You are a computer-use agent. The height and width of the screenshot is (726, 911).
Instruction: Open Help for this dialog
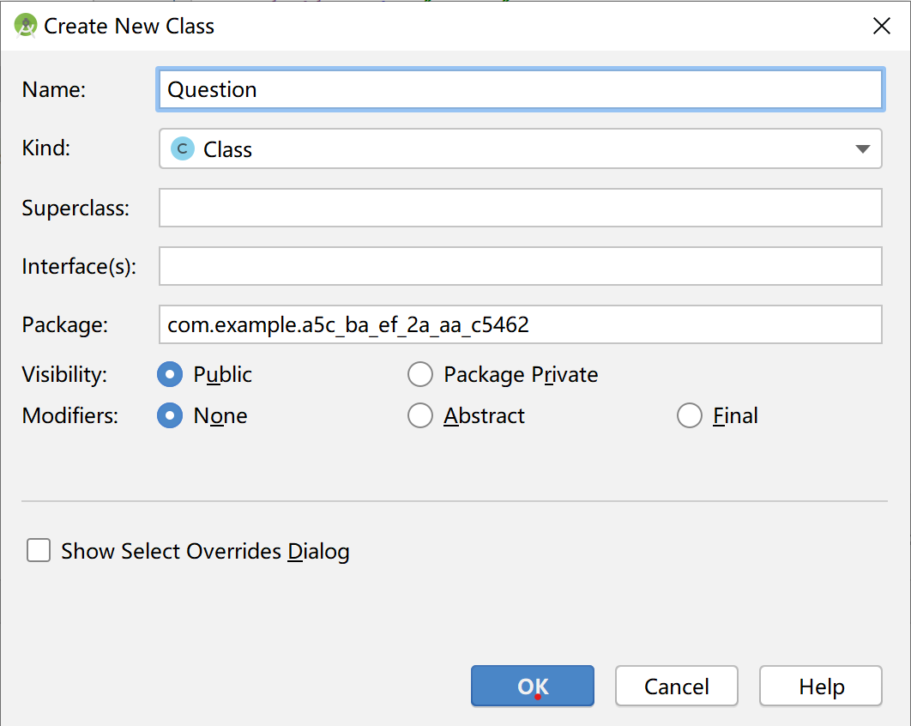tap(821, 687)
